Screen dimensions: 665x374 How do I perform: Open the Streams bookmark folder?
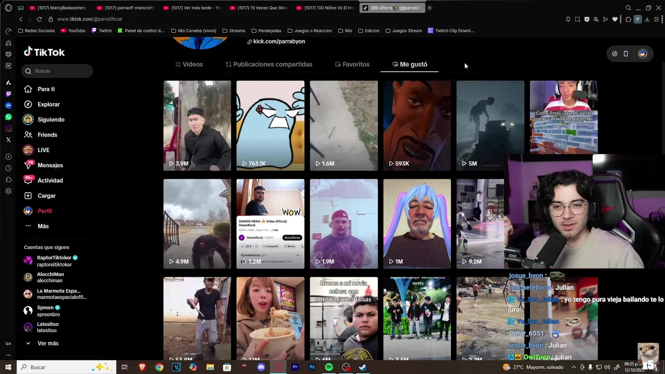(x=233, y=31)
